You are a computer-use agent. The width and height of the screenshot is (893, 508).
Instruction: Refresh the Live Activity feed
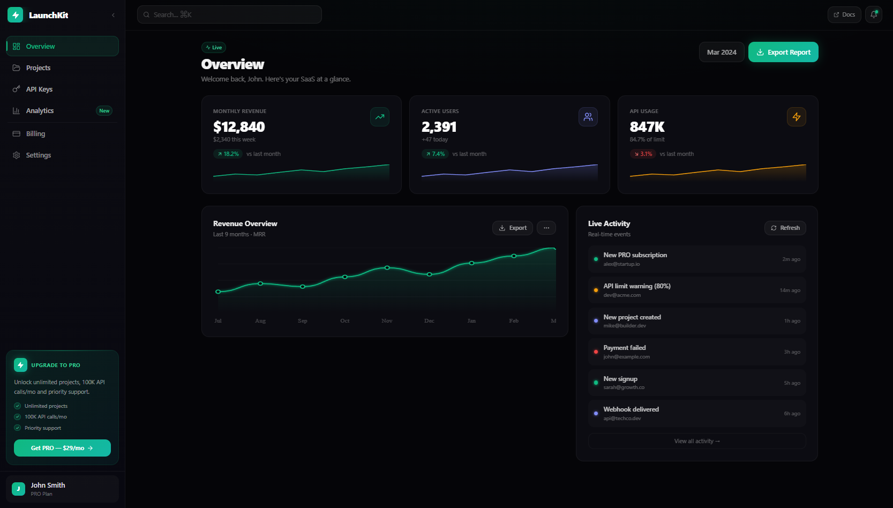(x=785, y=228)
